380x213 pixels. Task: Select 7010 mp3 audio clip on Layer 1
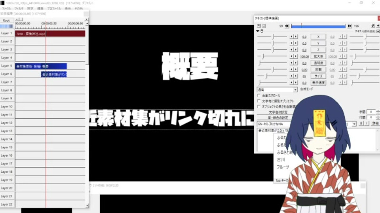pos(50,34)
